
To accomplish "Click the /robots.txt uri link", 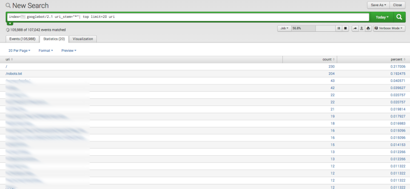I will [x=14, y=74].
